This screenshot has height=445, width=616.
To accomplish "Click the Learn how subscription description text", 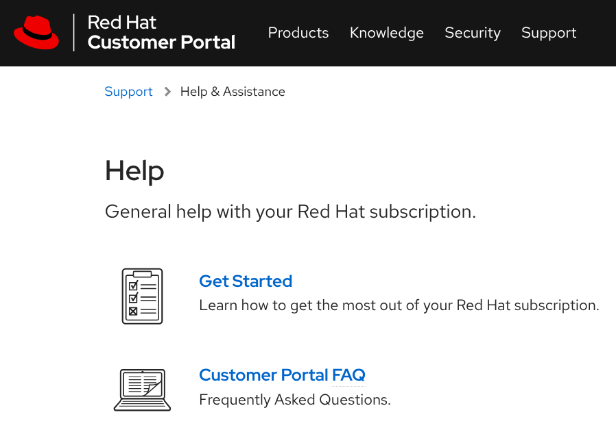I will 399,305.
